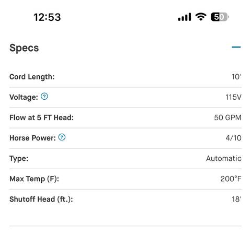Viewport: 251px width, 235px height.
Task: Select the 18' shutoff head value
Action: click(x=236, y=199)
